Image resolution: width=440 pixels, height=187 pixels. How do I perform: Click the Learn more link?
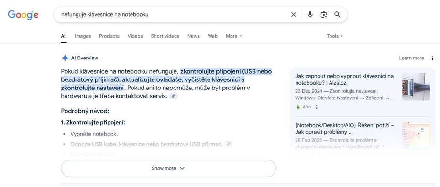point(411,58)
